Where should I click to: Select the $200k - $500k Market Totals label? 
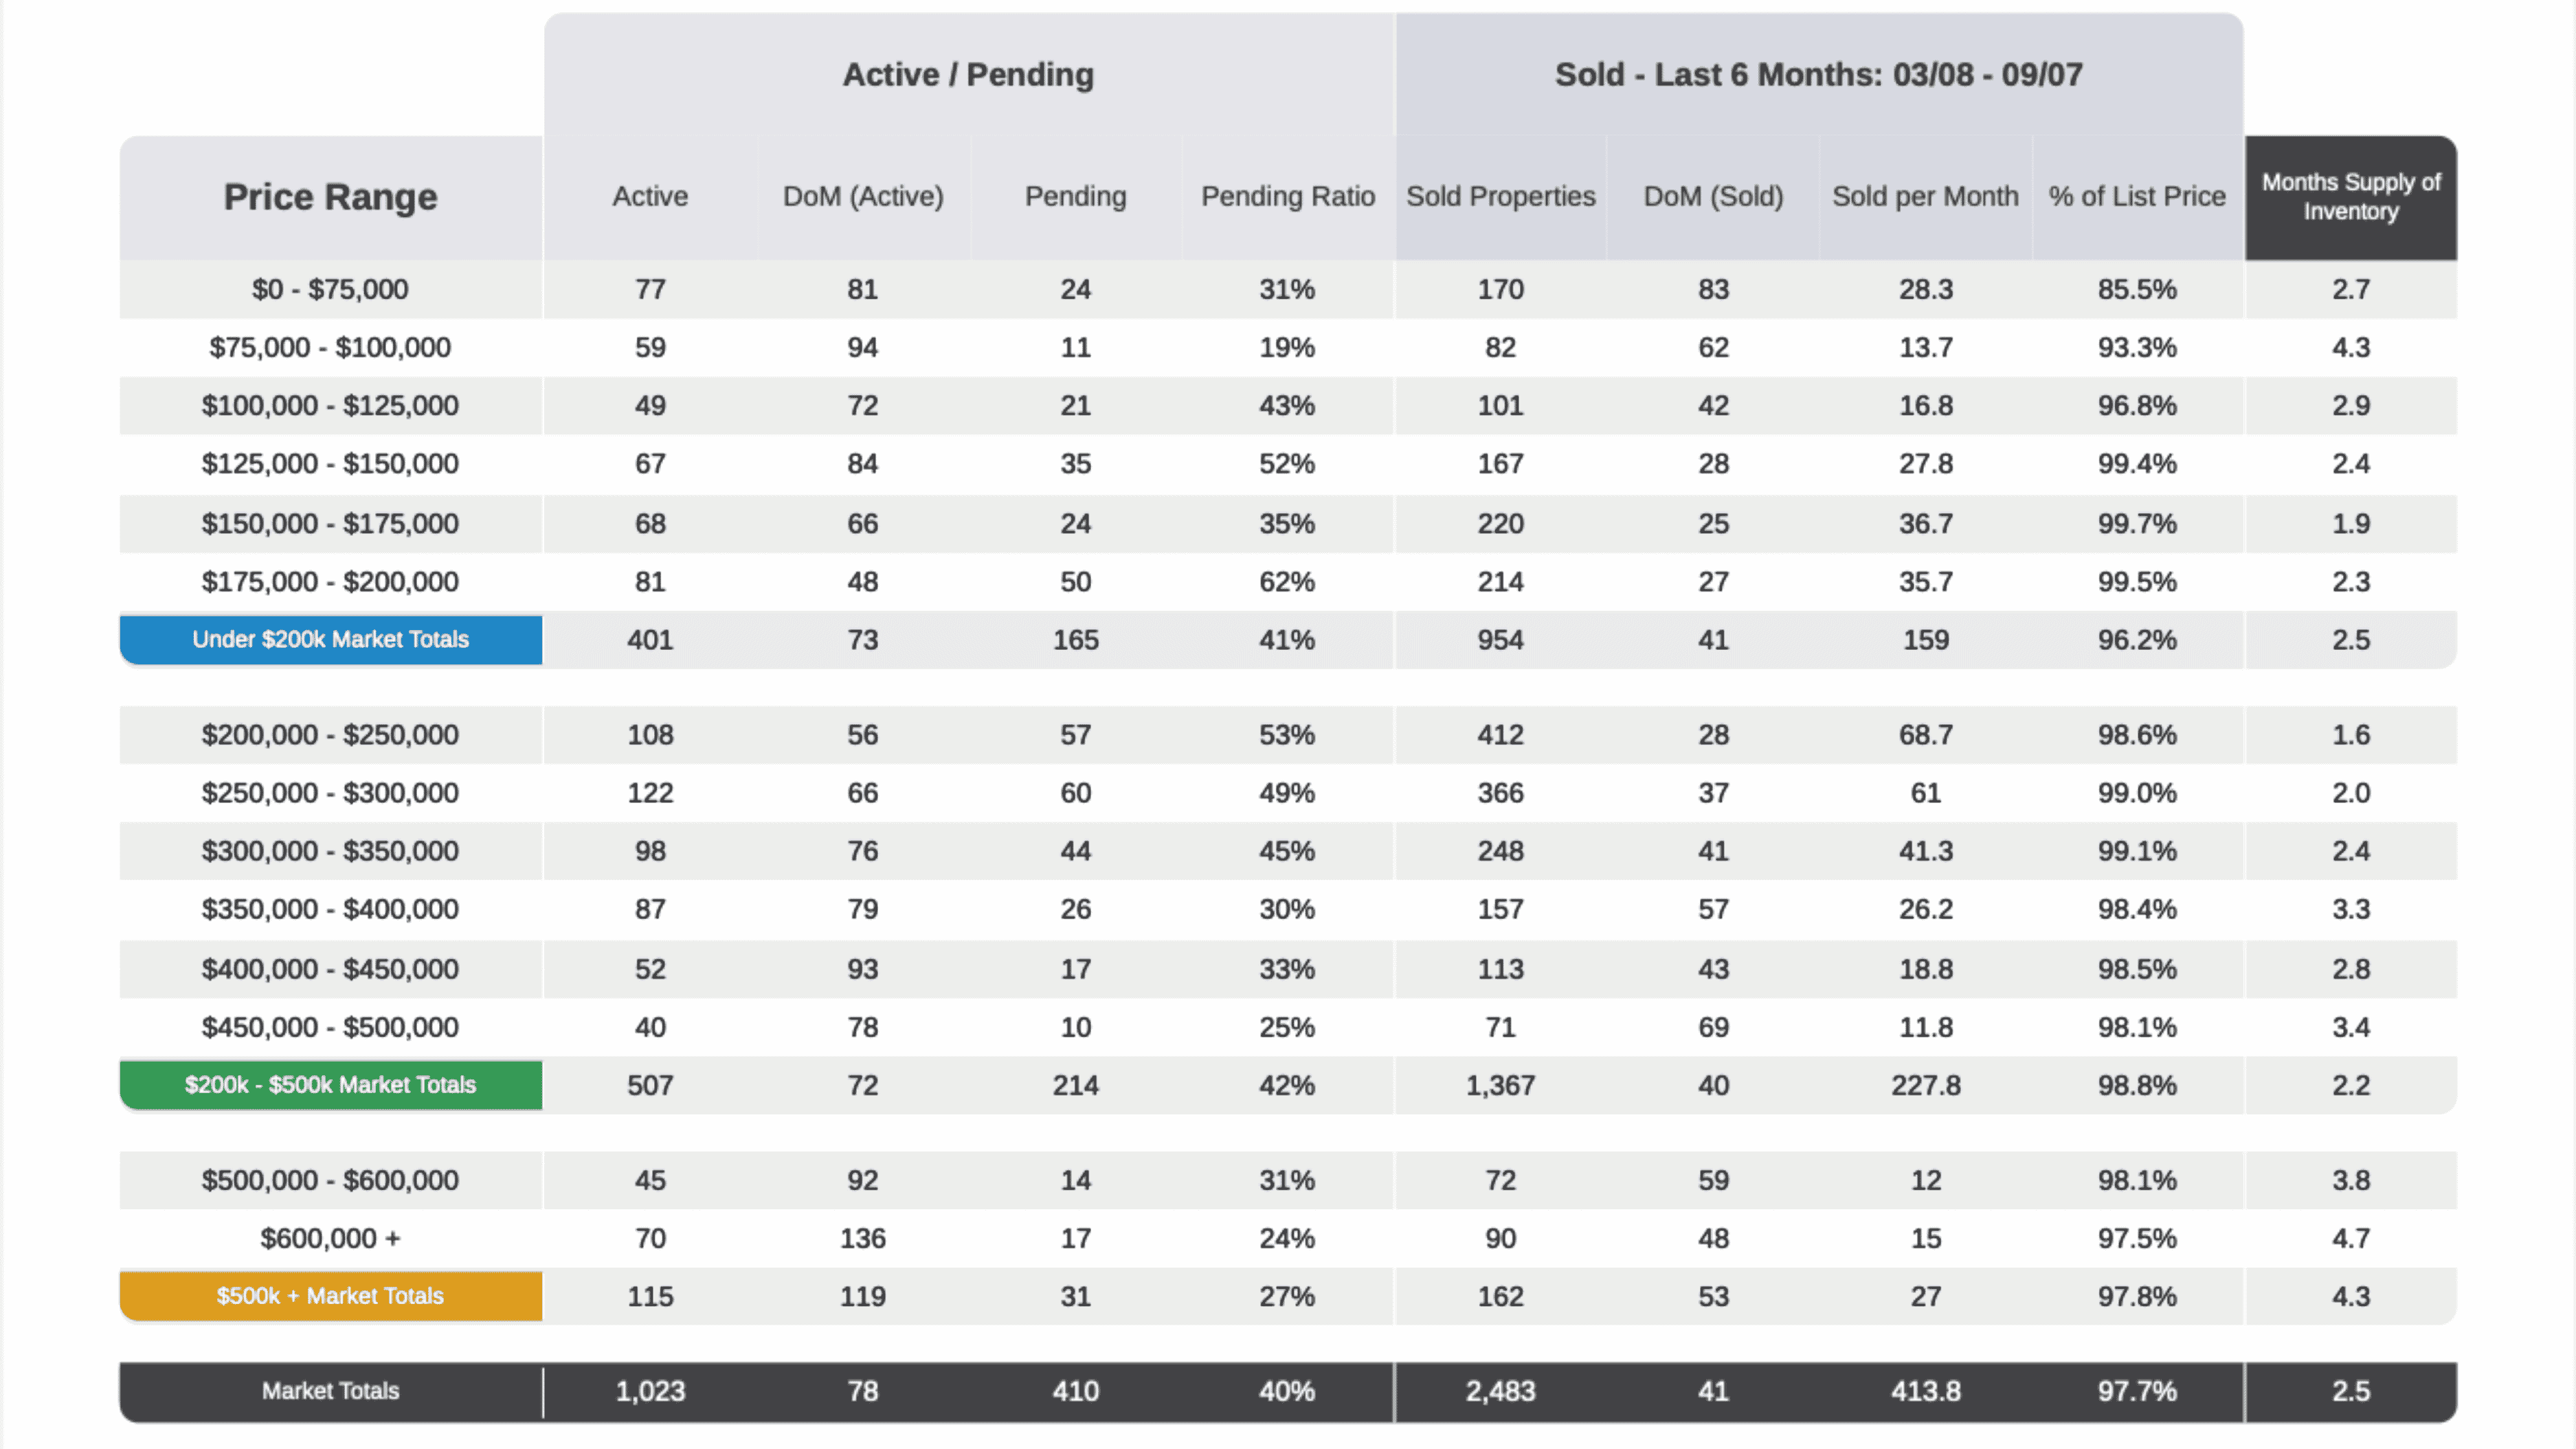(x=330, y=1085)
